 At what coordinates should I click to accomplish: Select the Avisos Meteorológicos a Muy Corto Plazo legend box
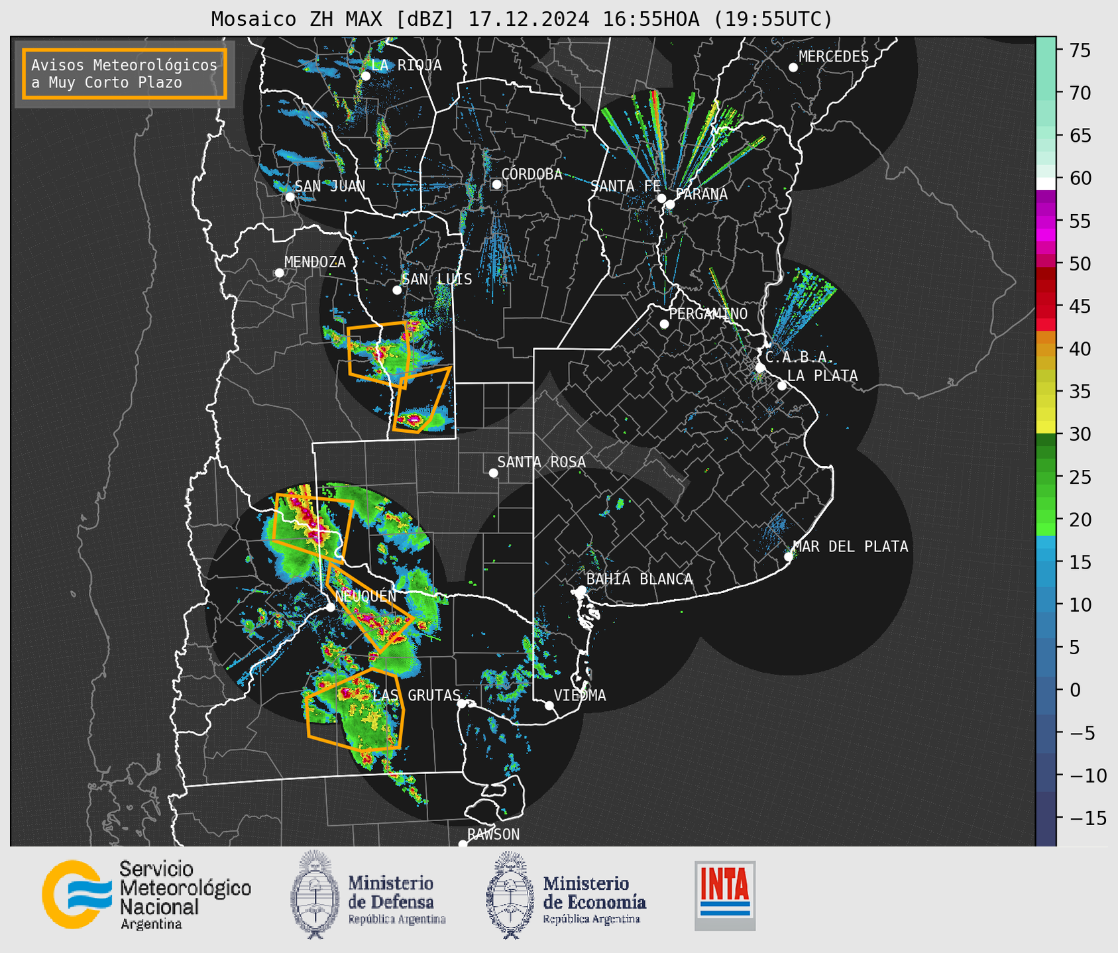[x=125, y=74]
